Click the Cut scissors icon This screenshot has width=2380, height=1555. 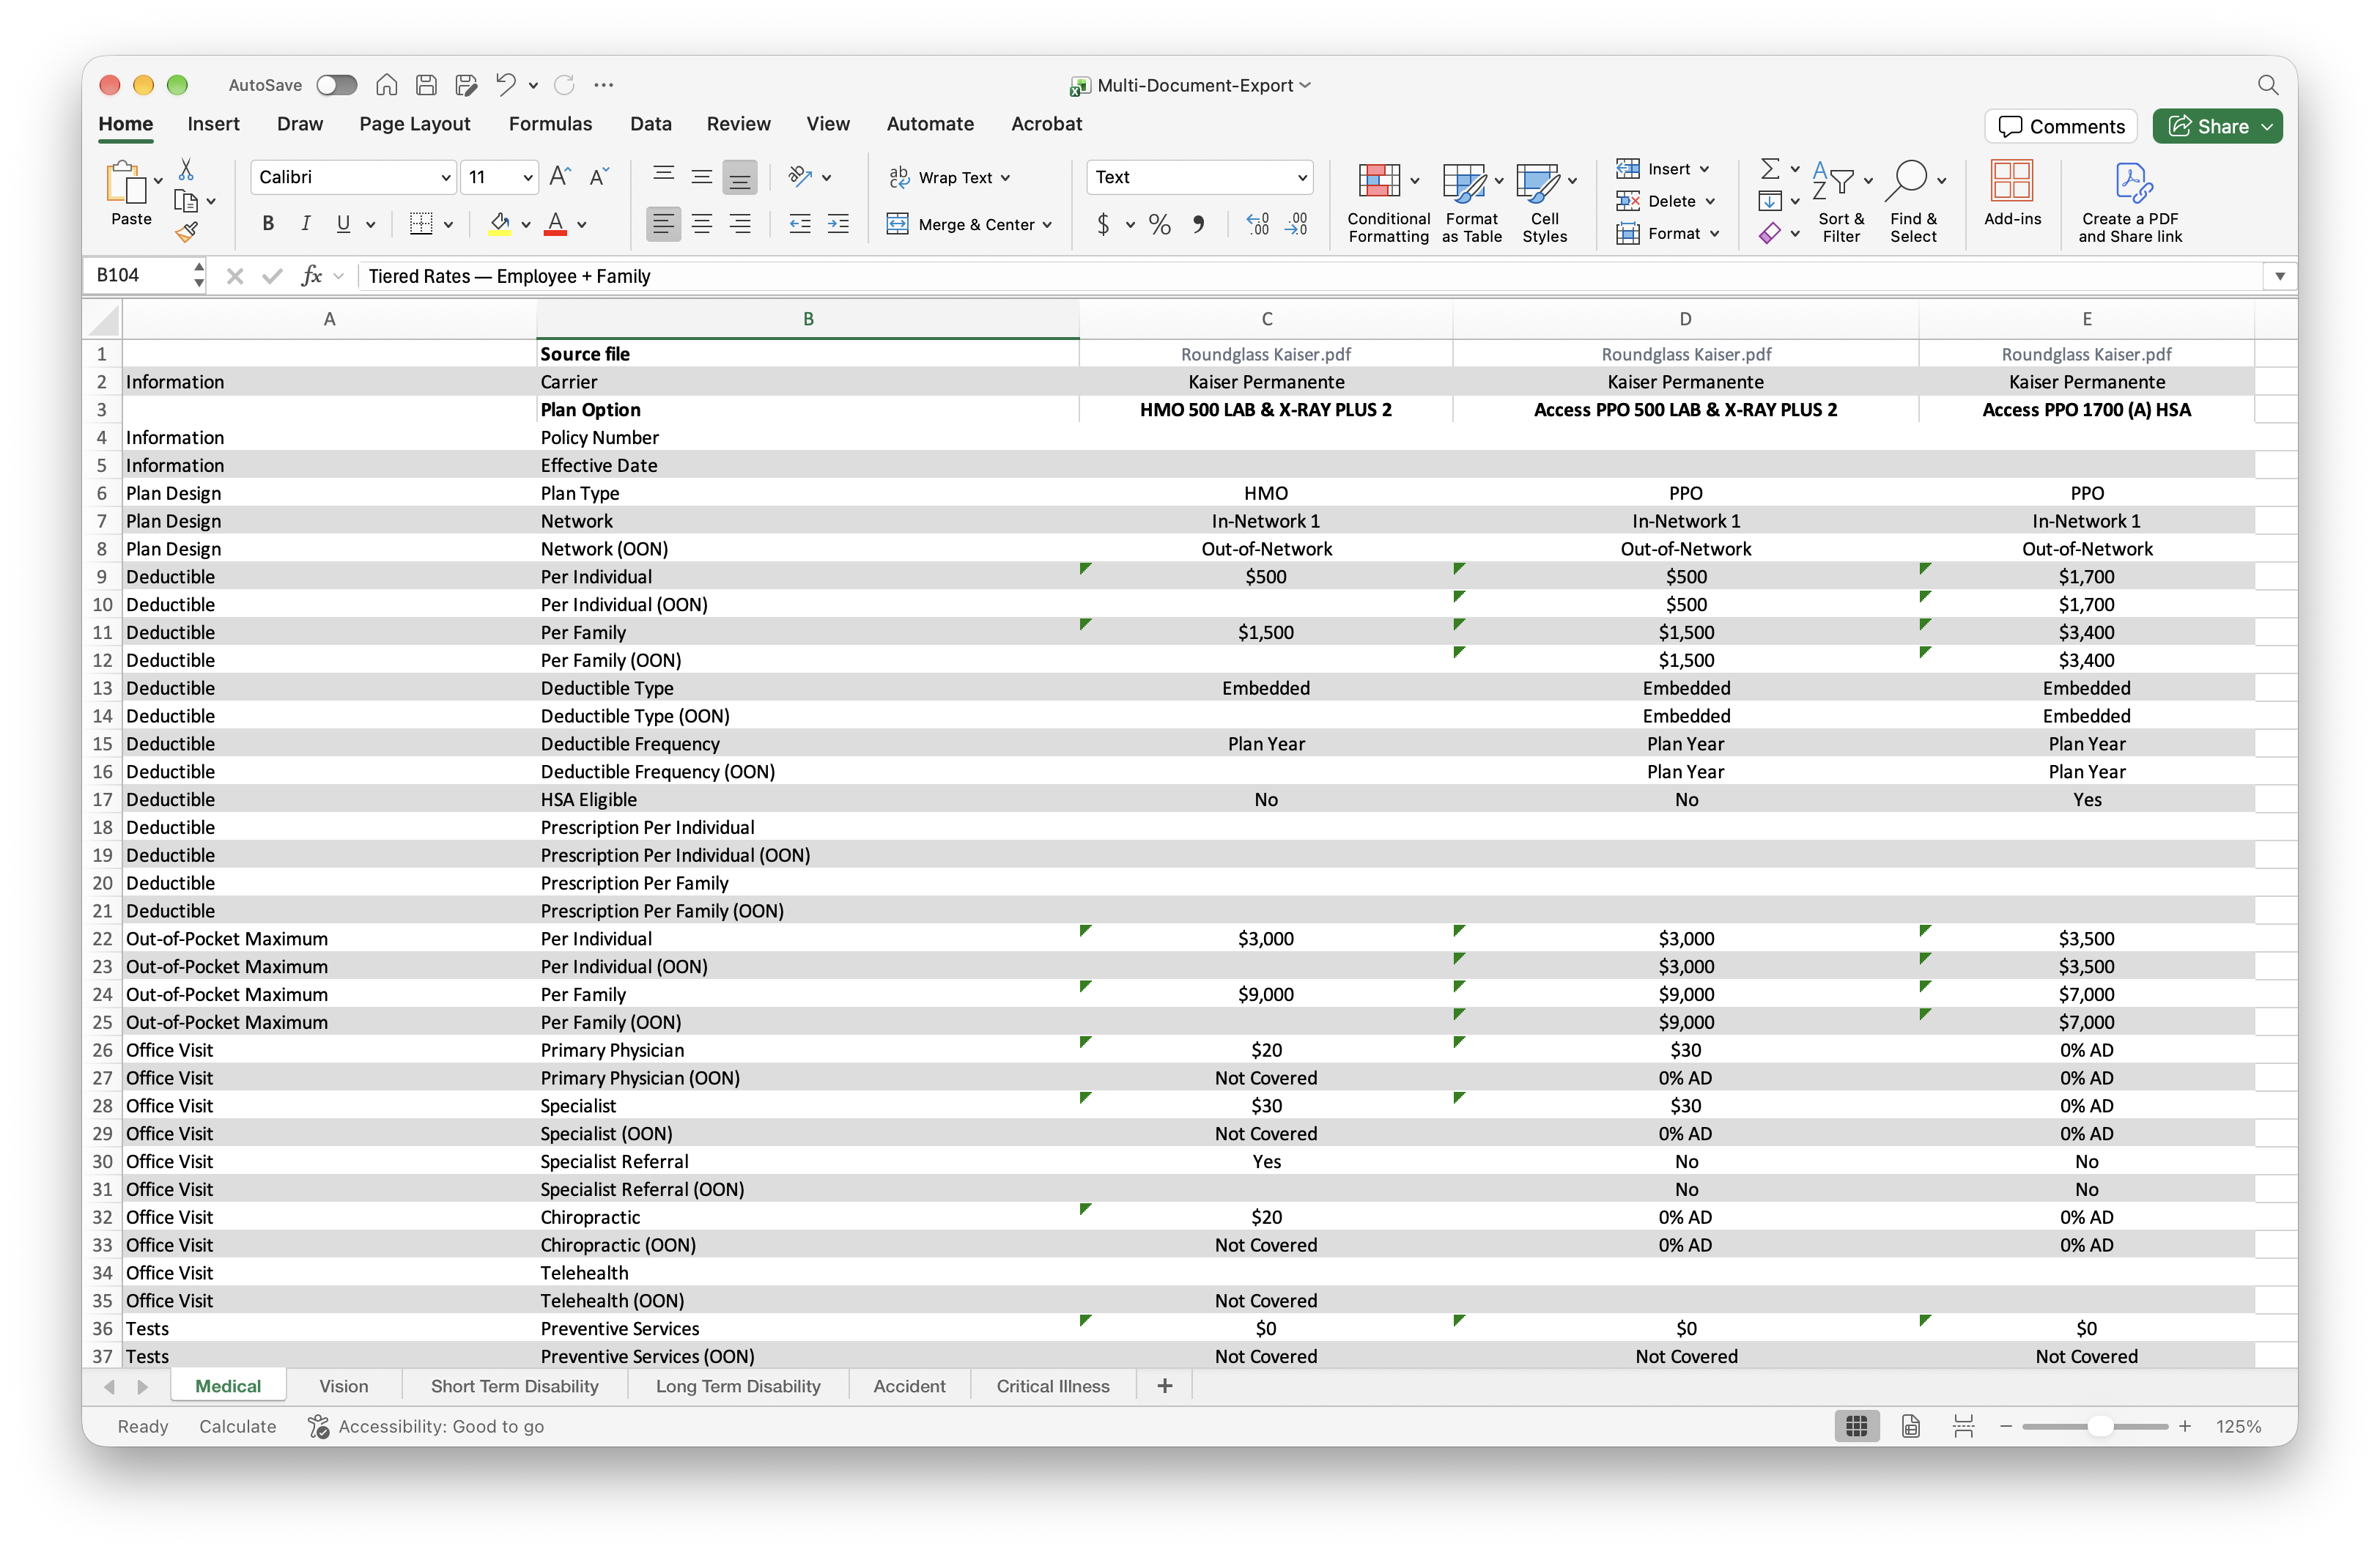point(186,169)
